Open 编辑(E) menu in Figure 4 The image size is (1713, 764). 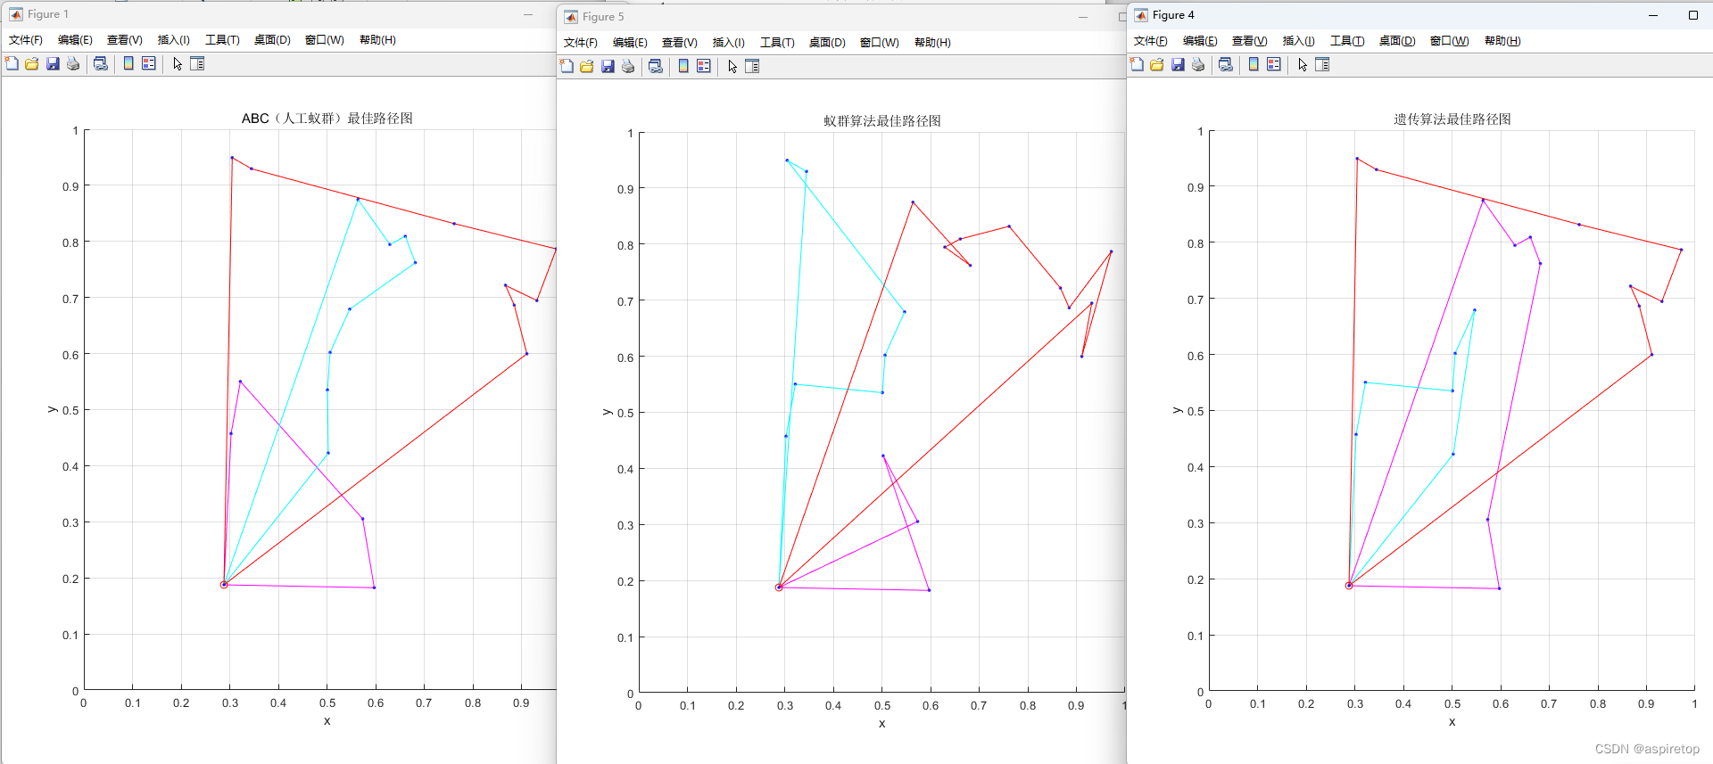[1200, 41]
